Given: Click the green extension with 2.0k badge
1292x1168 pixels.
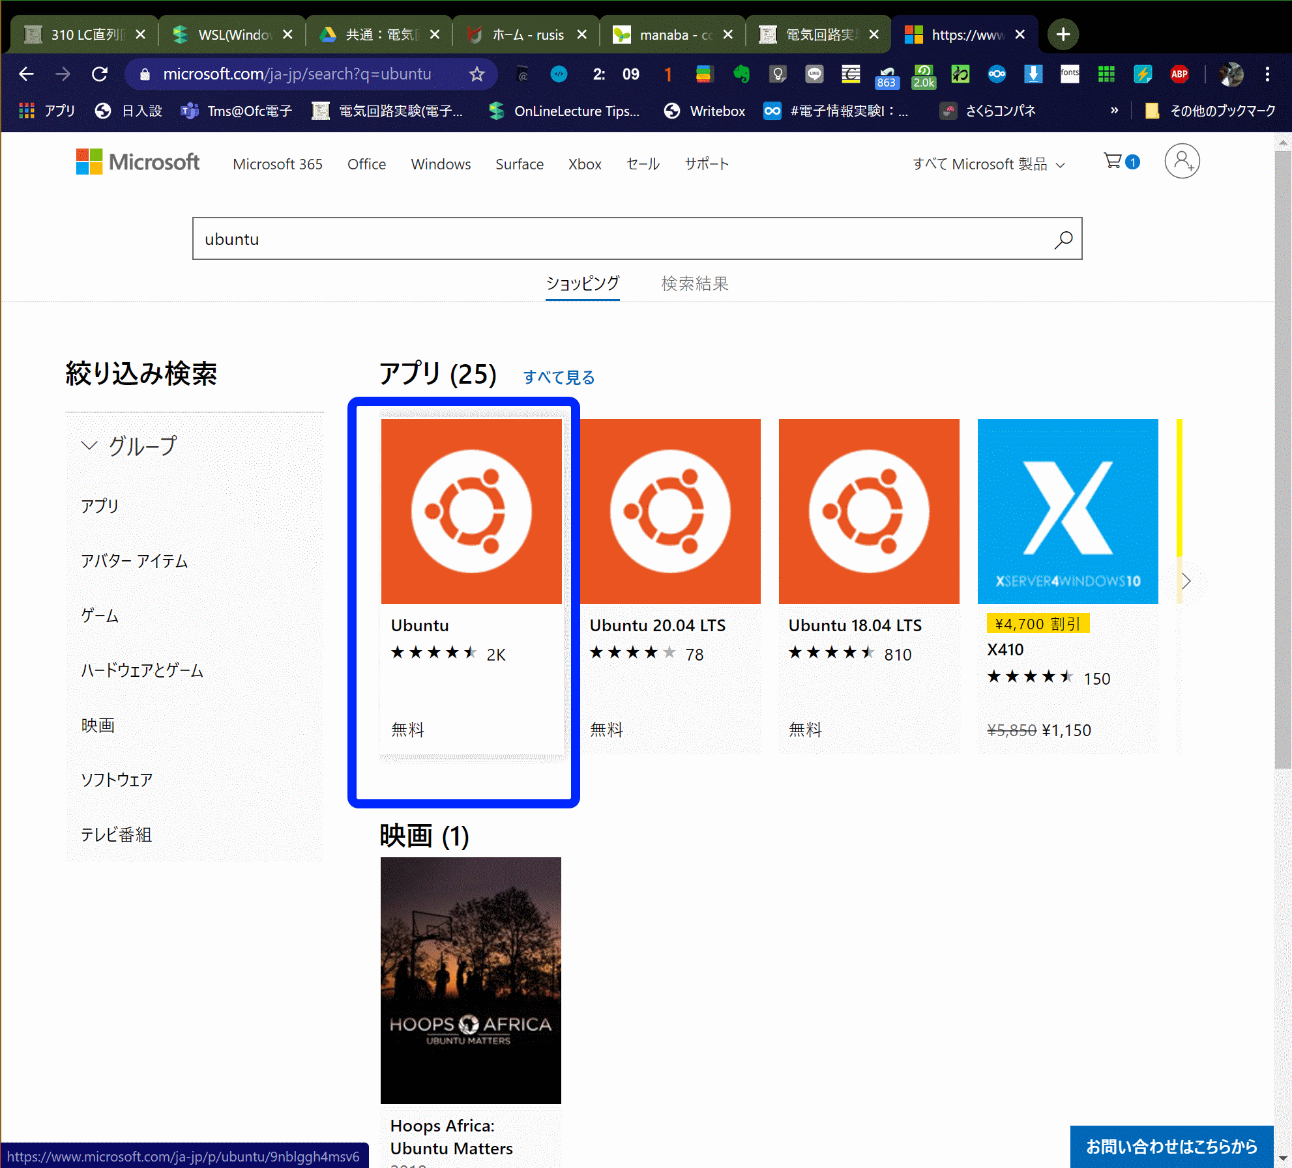Looking at the screenshot, I should pos(924,76).
